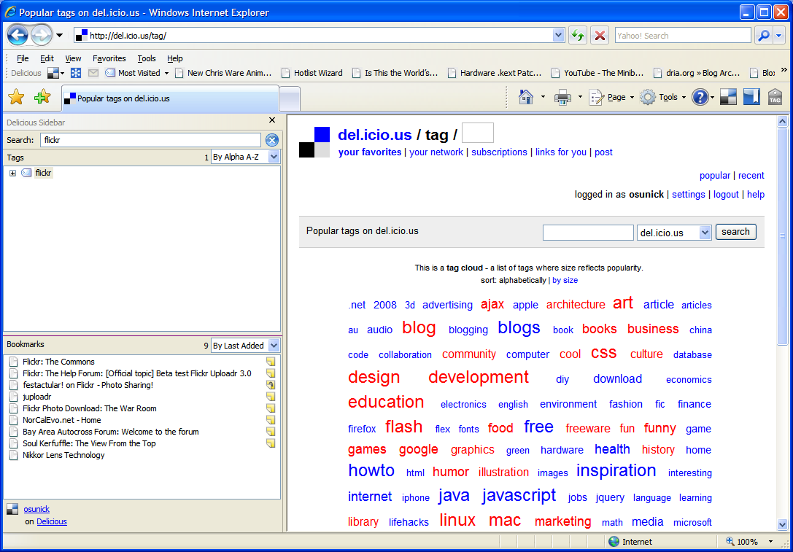Click the flickr tag in the Tags list
793x552 pixels.
pyautogui.click(x=44, y=173)
